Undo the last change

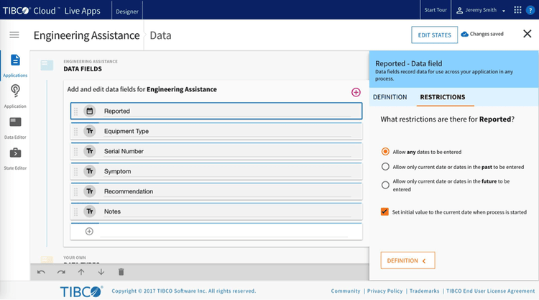(x=41, y=272)
